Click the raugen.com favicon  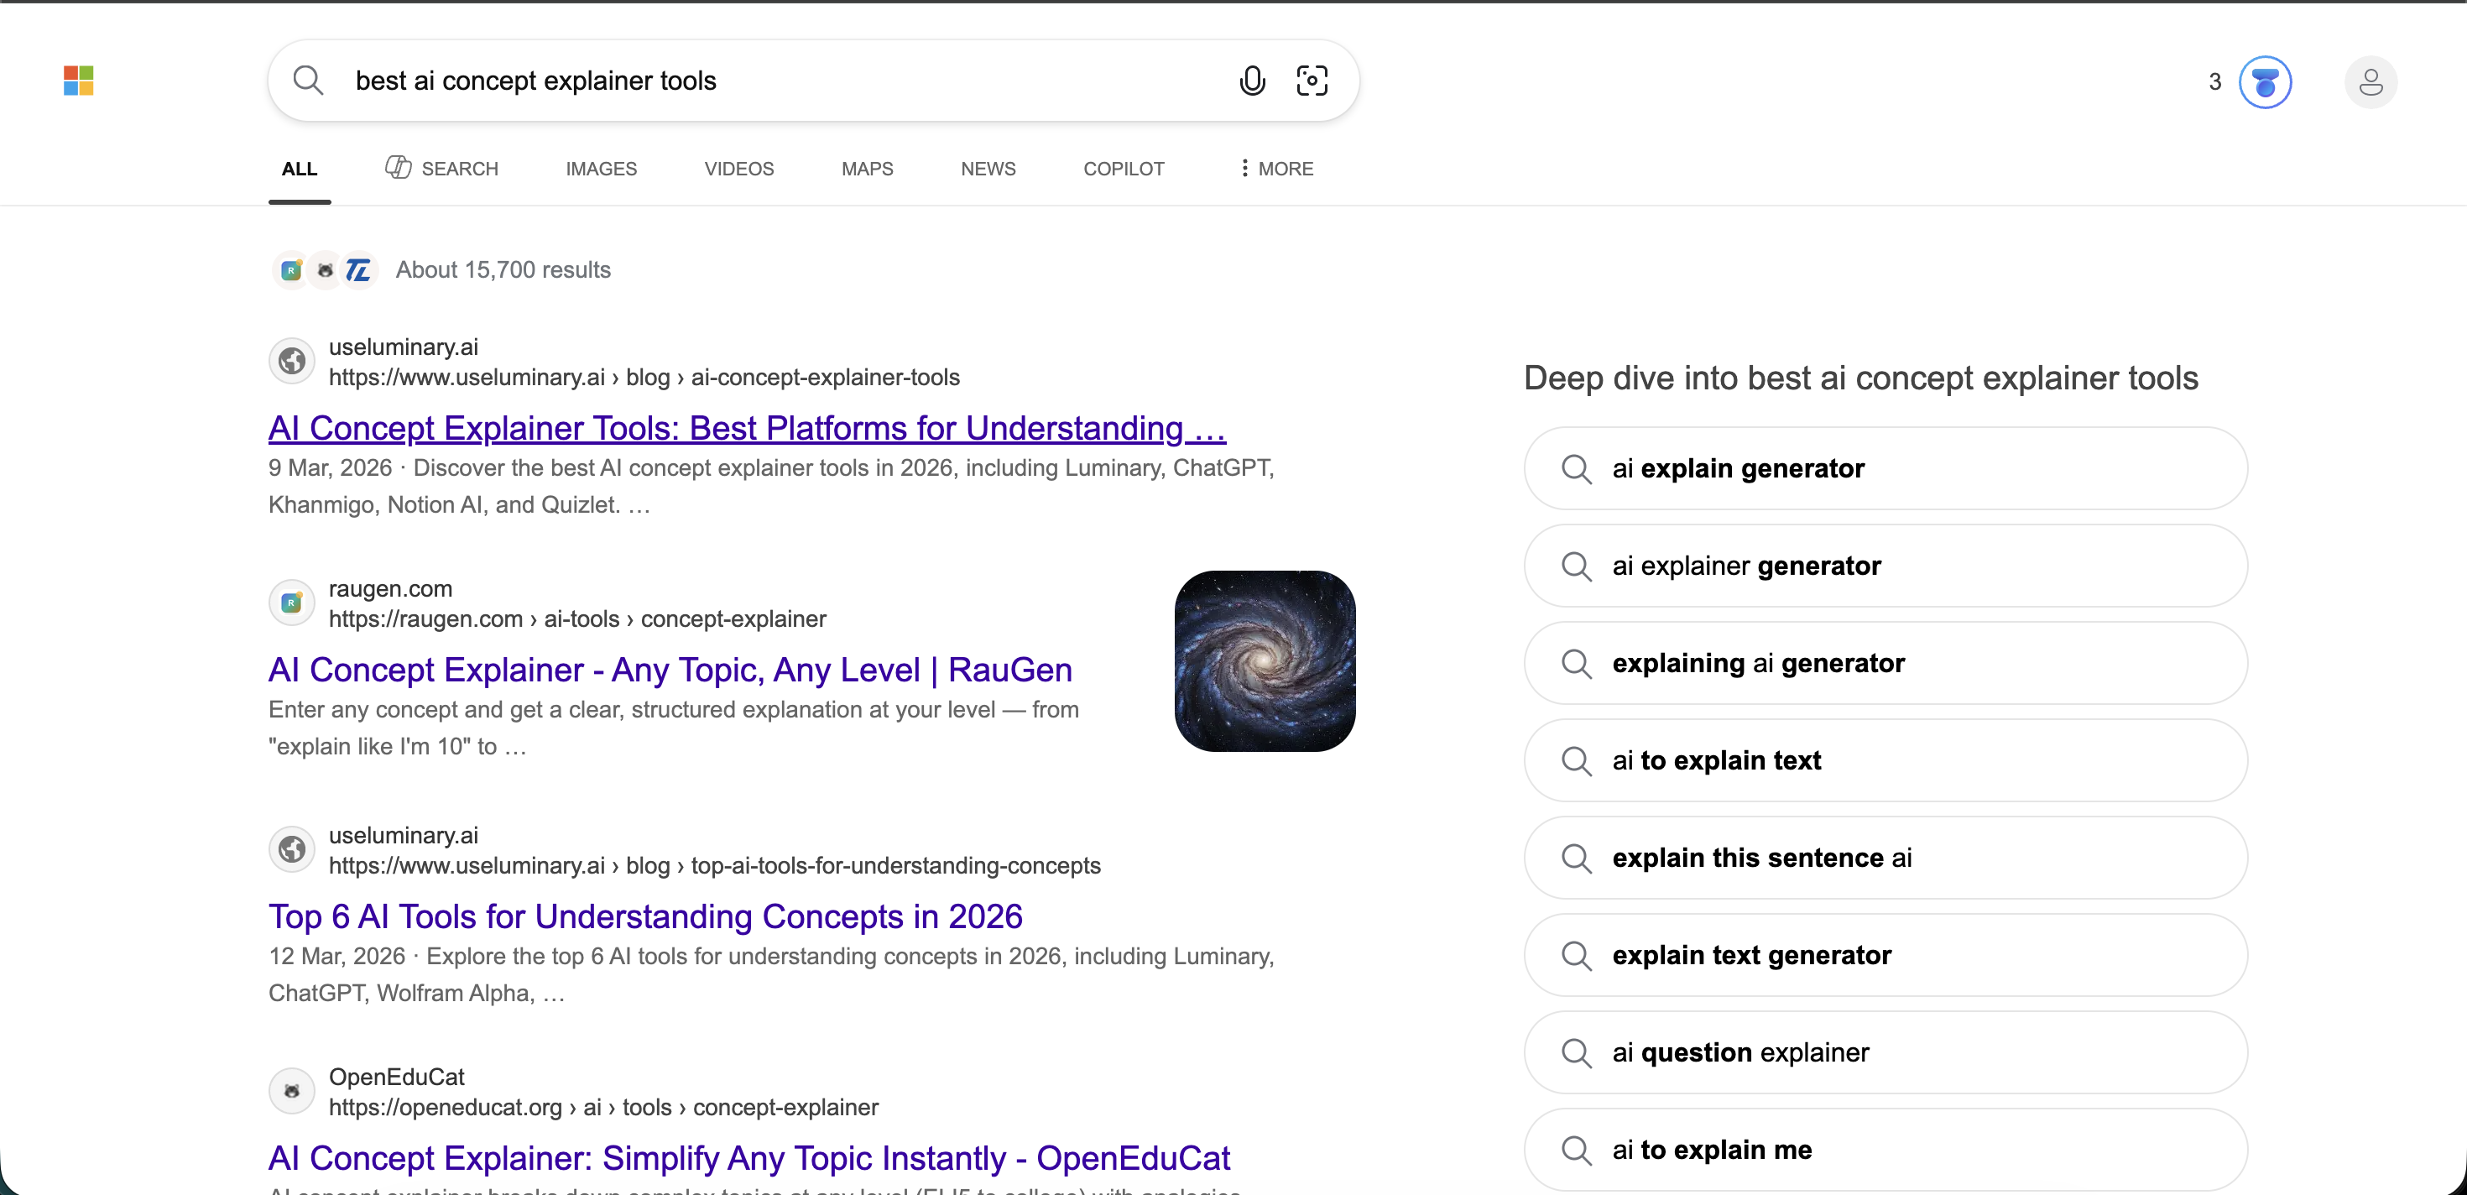[x=291, y=603]
